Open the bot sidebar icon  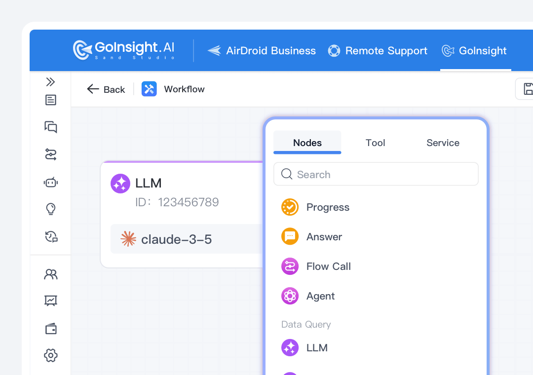coord(50,183)
